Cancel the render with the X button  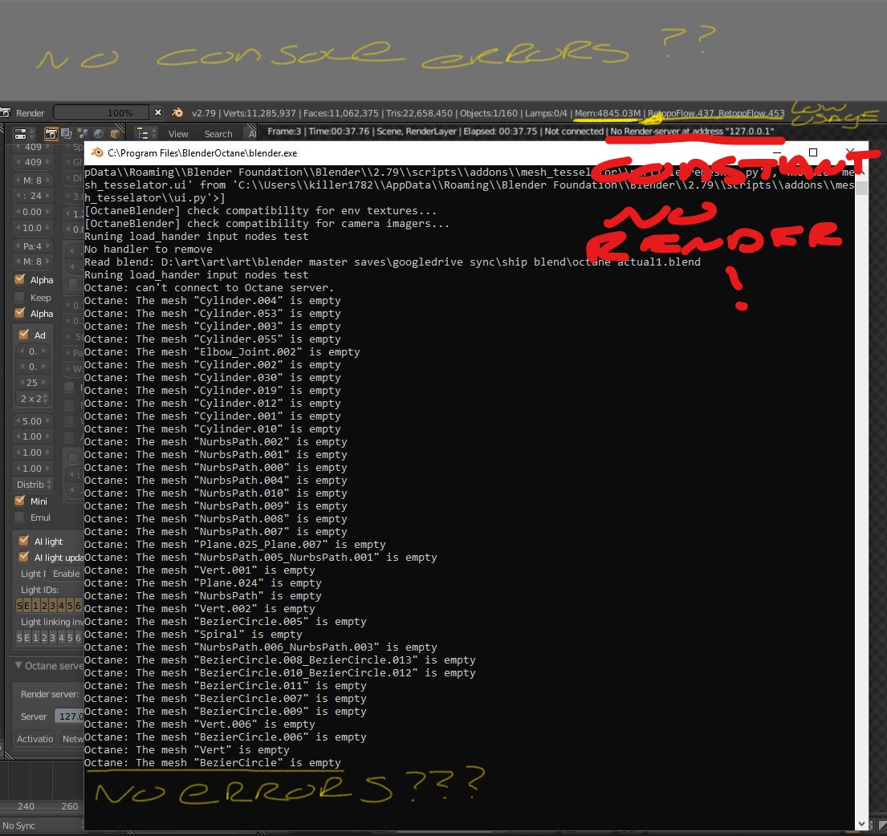(158, 112)
